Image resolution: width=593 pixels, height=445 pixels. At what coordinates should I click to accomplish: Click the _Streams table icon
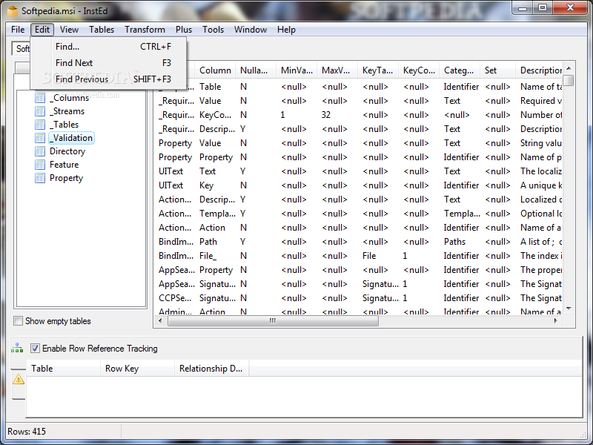pyautogui.click(x=40, y=111)
